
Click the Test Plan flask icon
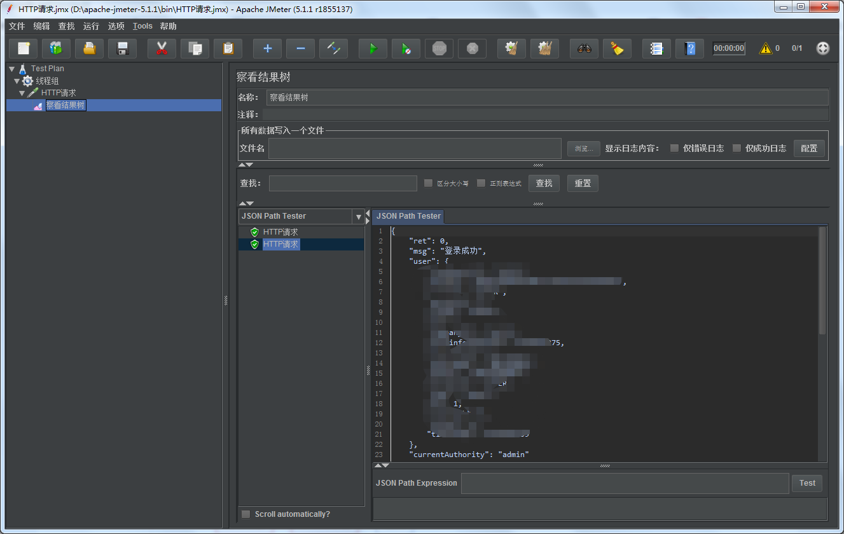(23, 69)
